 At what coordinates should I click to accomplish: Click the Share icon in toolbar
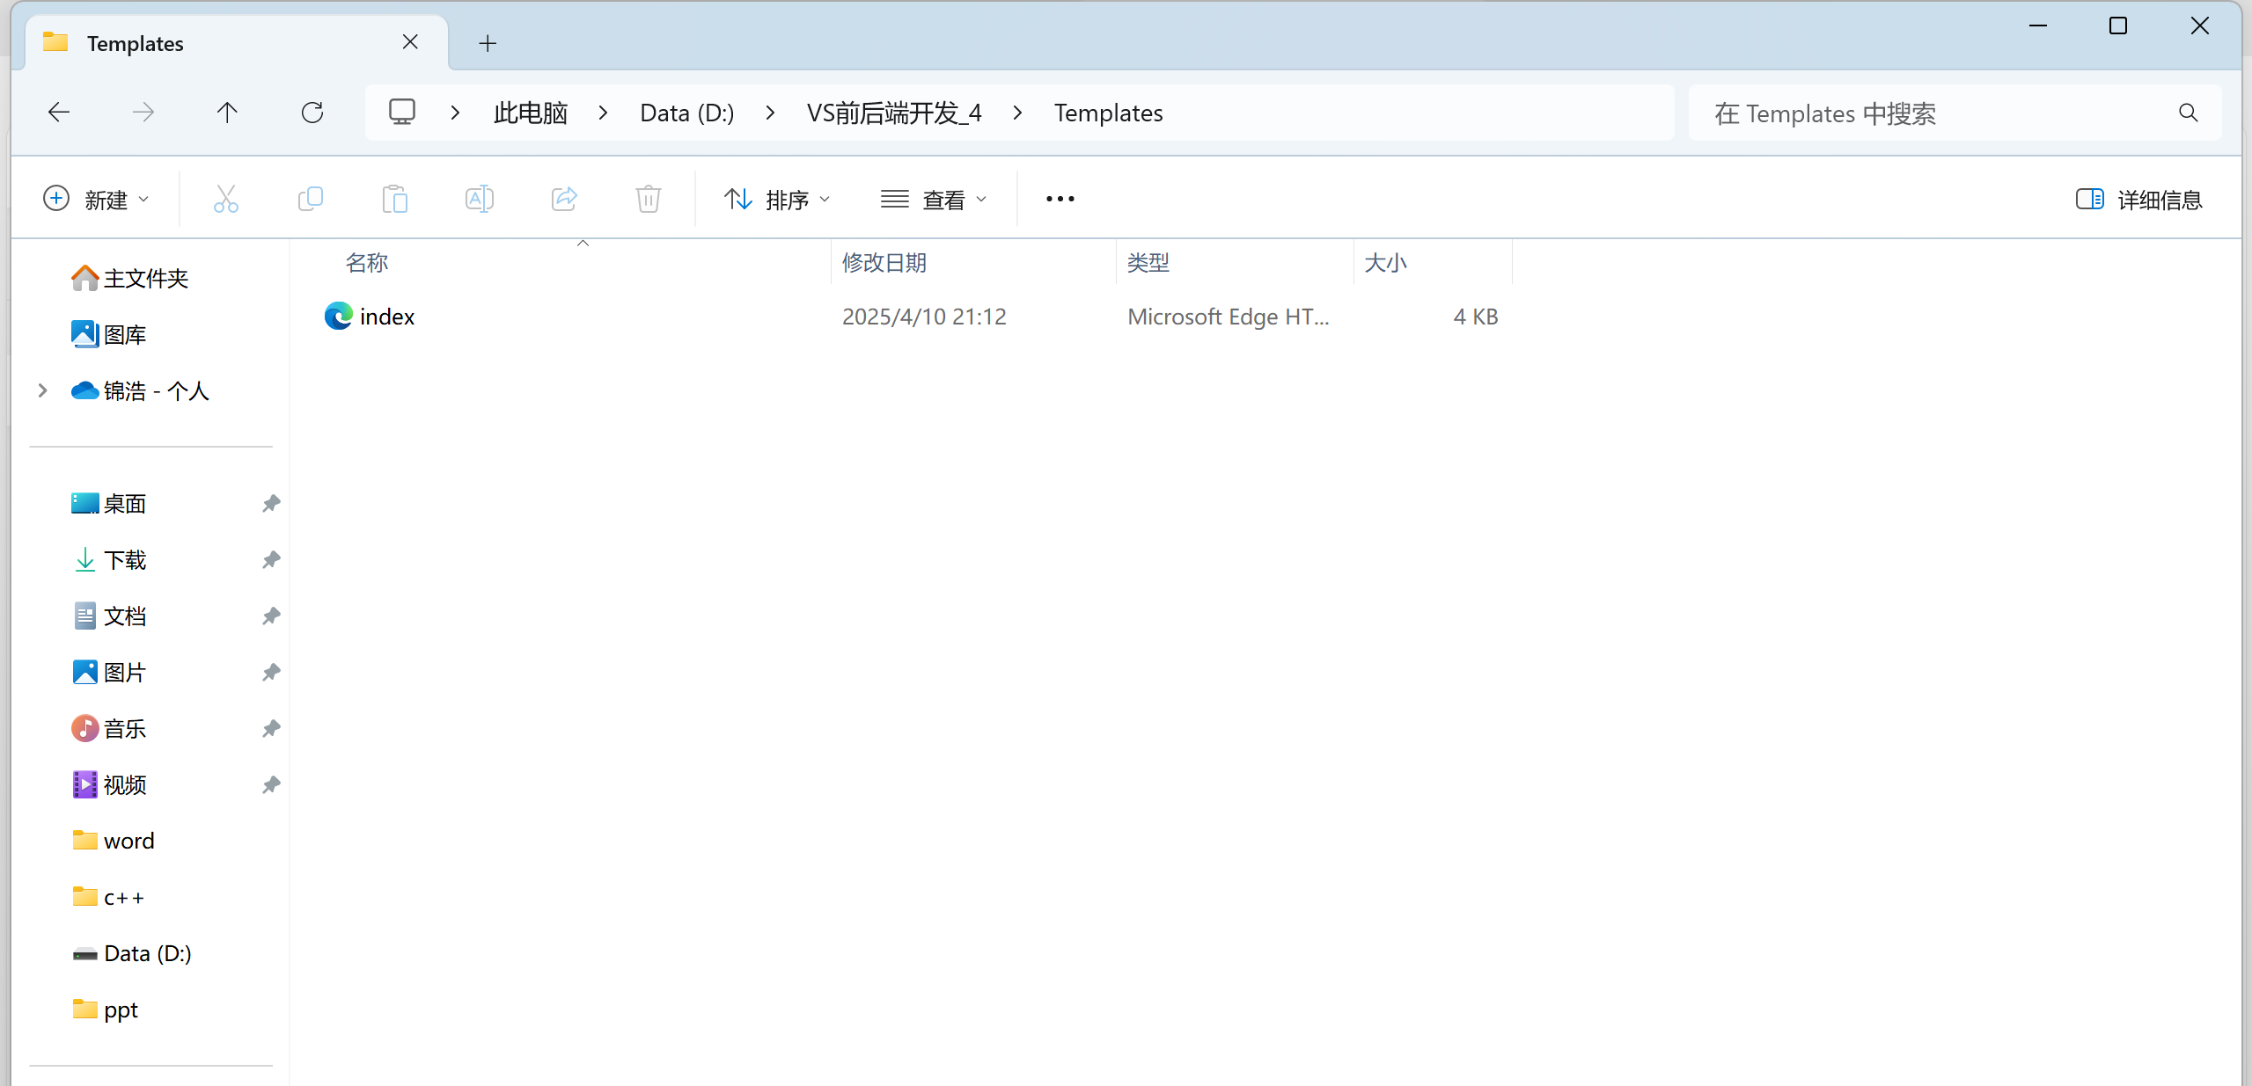564,200
